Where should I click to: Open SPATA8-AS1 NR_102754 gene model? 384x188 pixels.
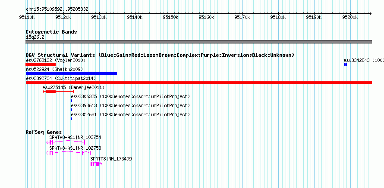[x=66, y=142]
